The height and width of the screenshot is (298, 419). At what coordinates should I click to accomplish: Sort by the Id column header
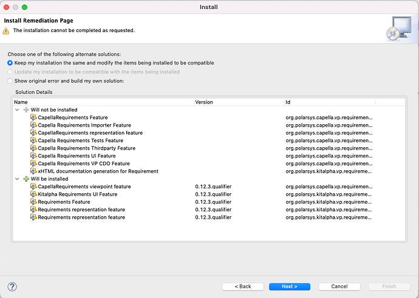[330, 102]
